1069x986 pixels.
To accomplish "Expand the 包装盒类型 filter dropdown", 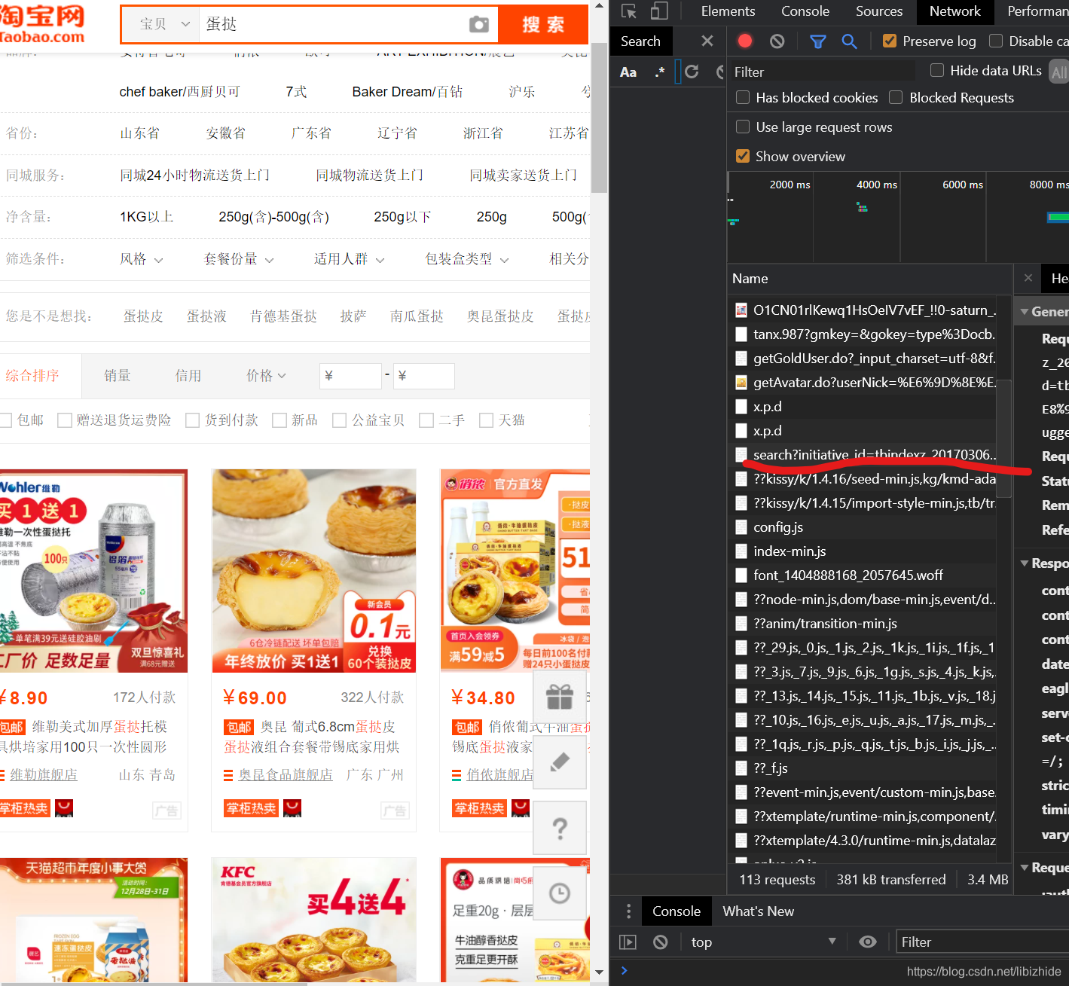I will click(x=467, y=259).
